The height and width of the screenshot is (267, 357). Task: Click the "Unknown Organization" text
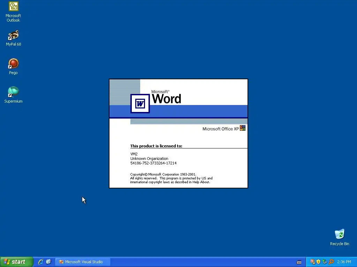(149, 159)
